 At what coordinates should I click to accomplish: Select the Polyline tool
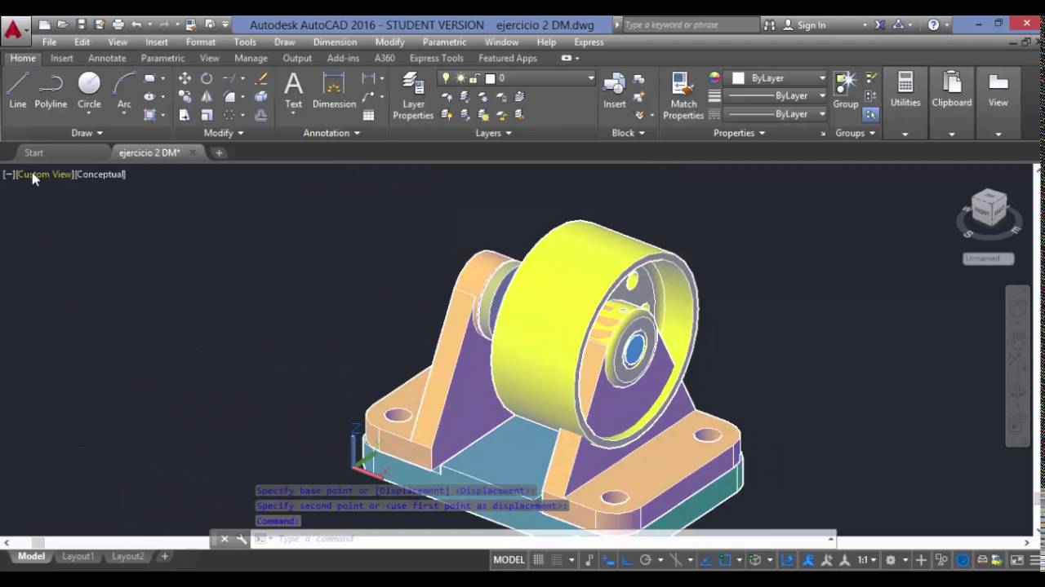point(51,90)
